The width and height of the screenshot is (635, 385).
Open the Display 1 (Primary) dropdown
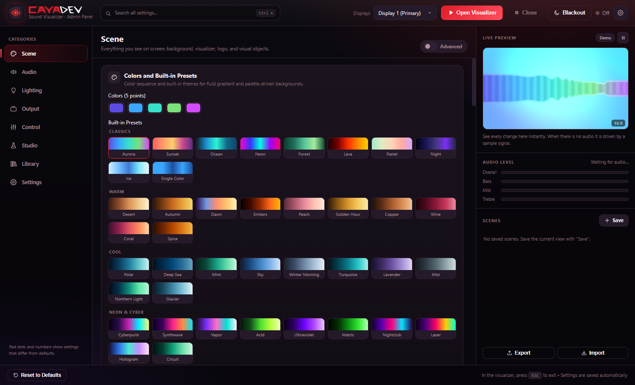click(405, 13)
